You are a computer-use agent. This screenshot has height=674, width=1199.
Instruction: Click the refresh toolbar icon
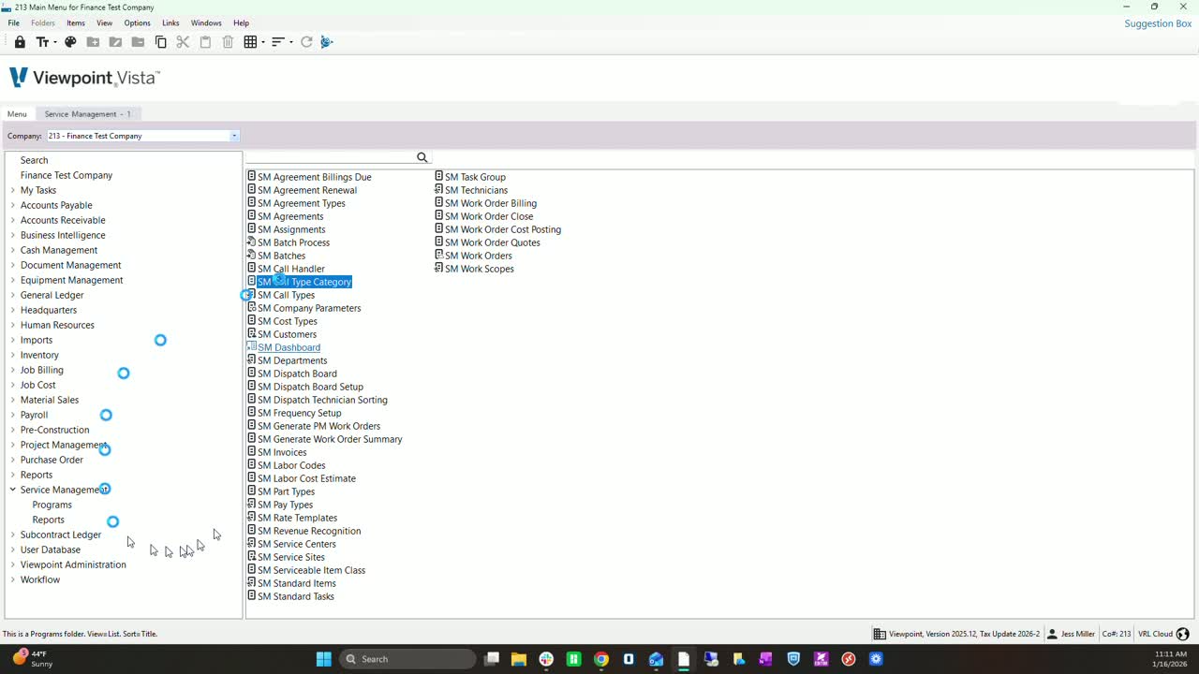pos(306,42)
